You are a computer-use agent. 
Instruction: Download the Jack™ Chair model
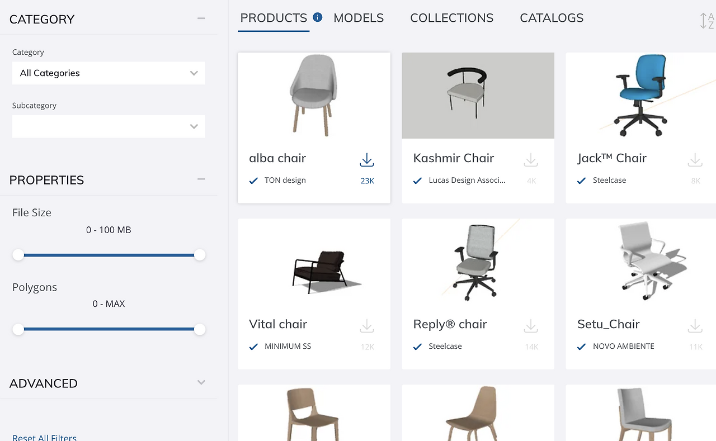click(x=695, y=160)
